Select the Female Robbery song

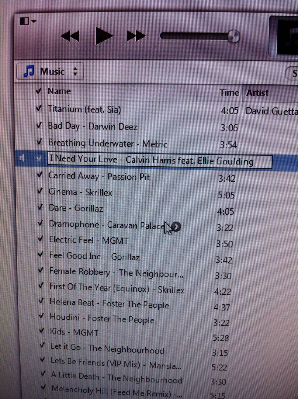[116, 272]
